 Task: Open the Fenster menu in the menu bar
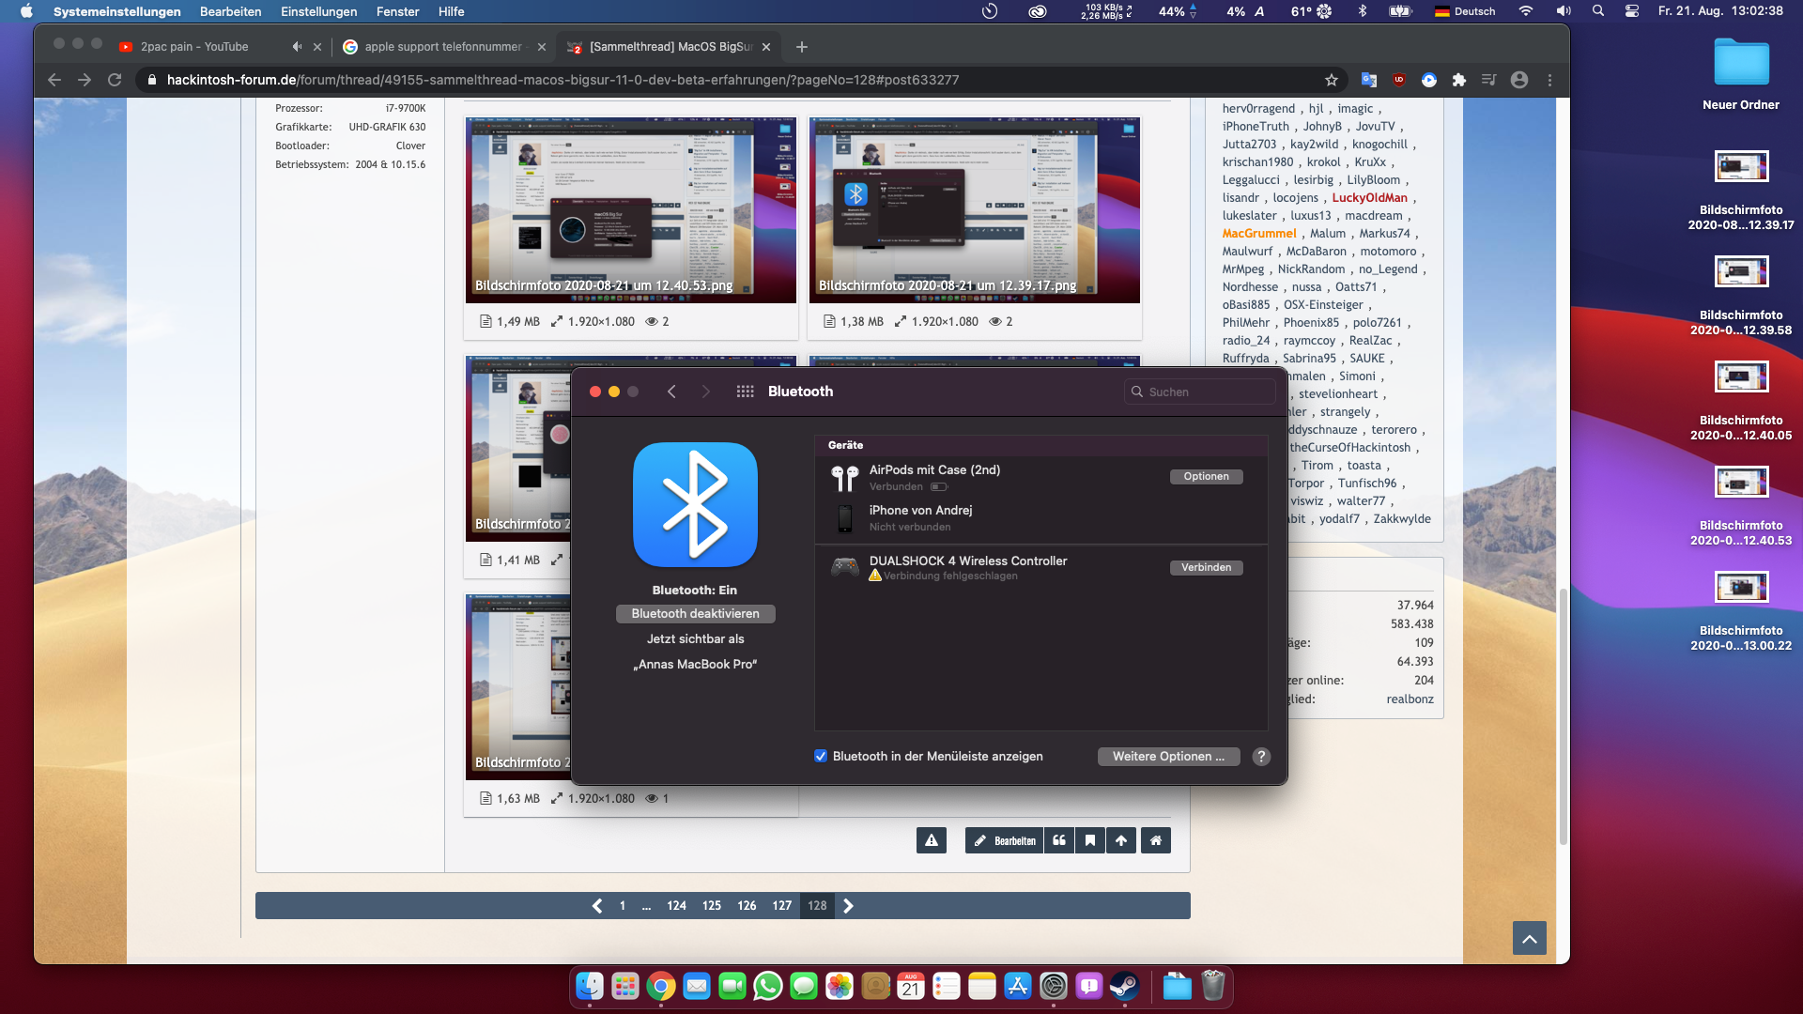point(397,11)
